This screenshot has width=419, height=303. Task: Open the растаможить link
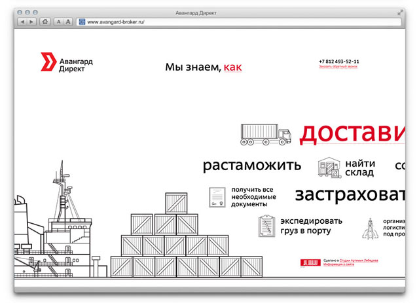[x=251, y=165]
